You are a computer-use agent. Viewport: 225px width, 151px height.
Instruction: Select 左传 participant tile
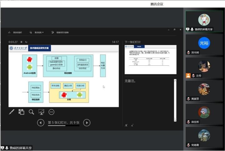(204, 68)
